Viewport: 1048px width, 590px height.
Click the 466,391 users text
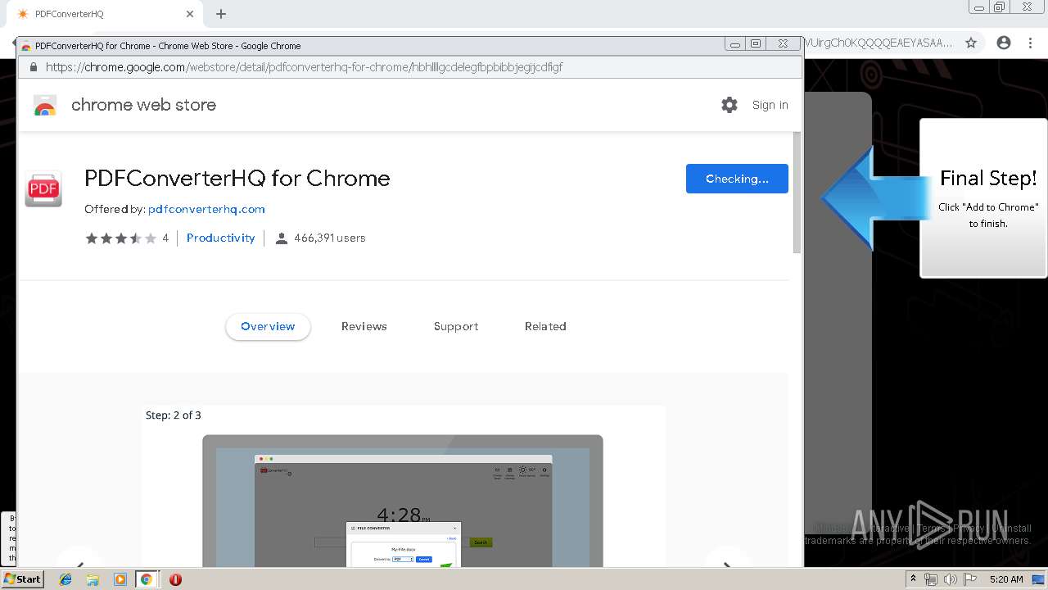(329, 238)
